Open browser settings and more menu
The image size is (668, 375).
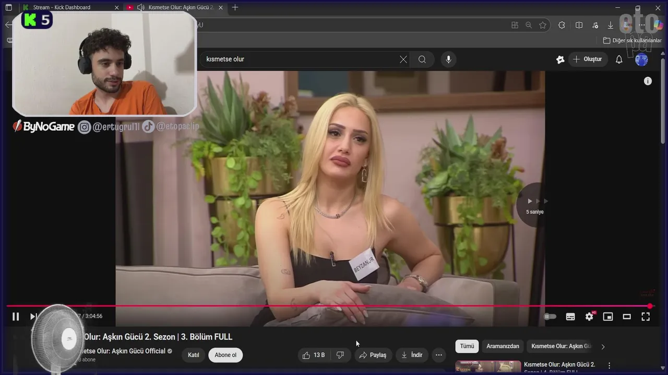pos(643,25)
